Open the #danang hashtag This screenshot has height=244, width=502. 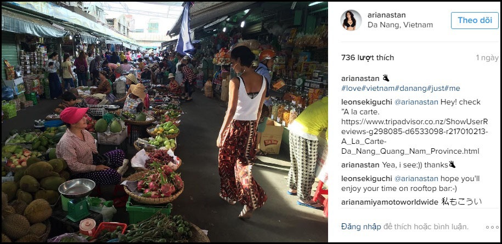pos(411,88)
